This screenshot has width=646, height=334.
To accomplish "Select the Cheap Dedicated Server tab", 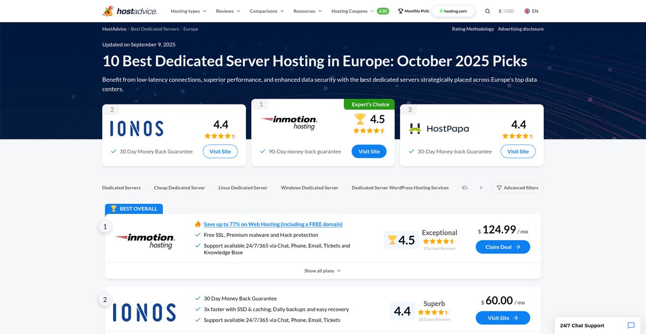I will click(x=179, y=187).
